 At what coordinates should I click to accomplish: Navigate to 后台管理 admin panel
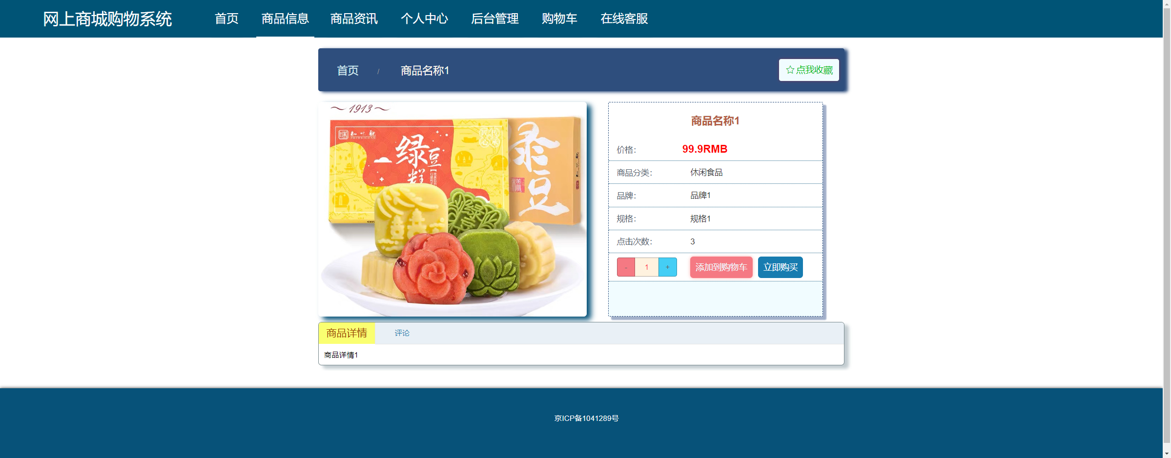click(x=494, y=19)
